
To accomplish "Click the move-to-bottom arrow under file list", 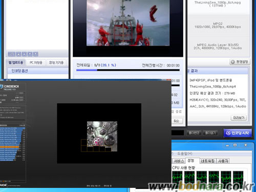I will point(35,54).
